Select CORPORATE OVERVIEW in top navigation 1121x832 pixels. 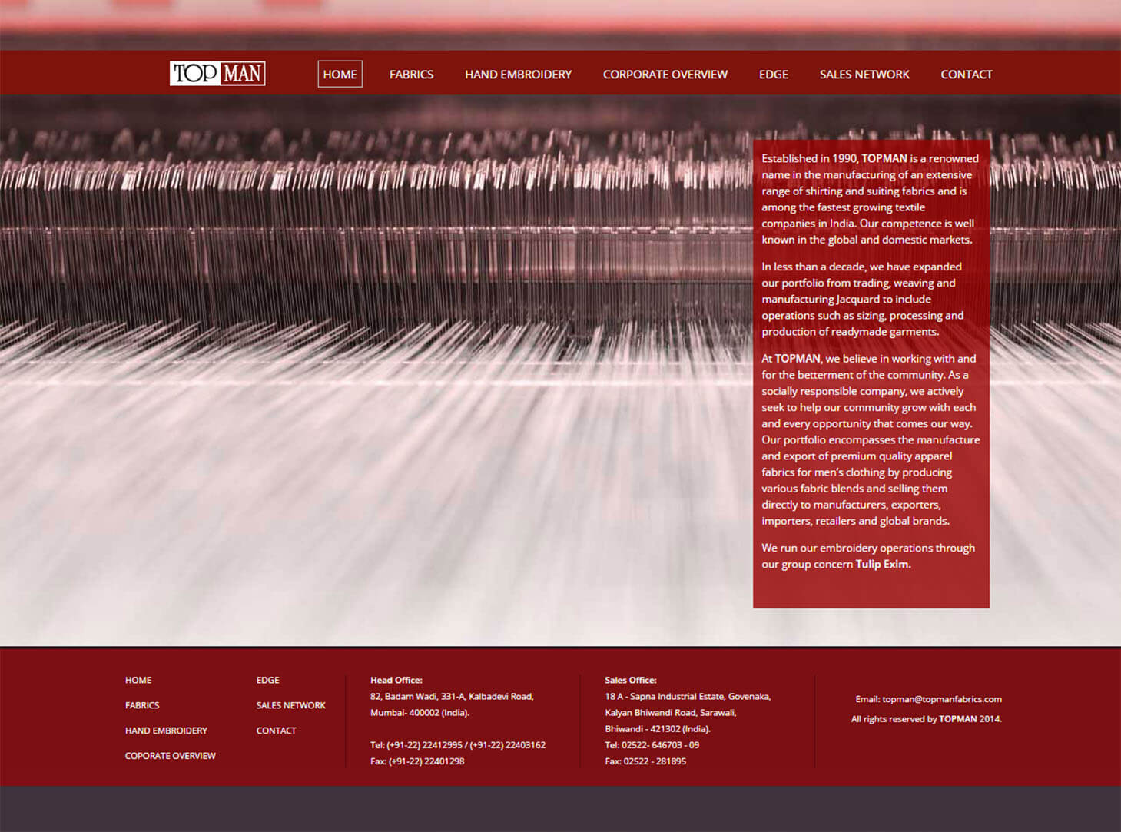coord(665,75)
